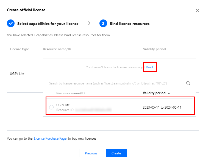Click the chevron arrow between the steps

89,24
